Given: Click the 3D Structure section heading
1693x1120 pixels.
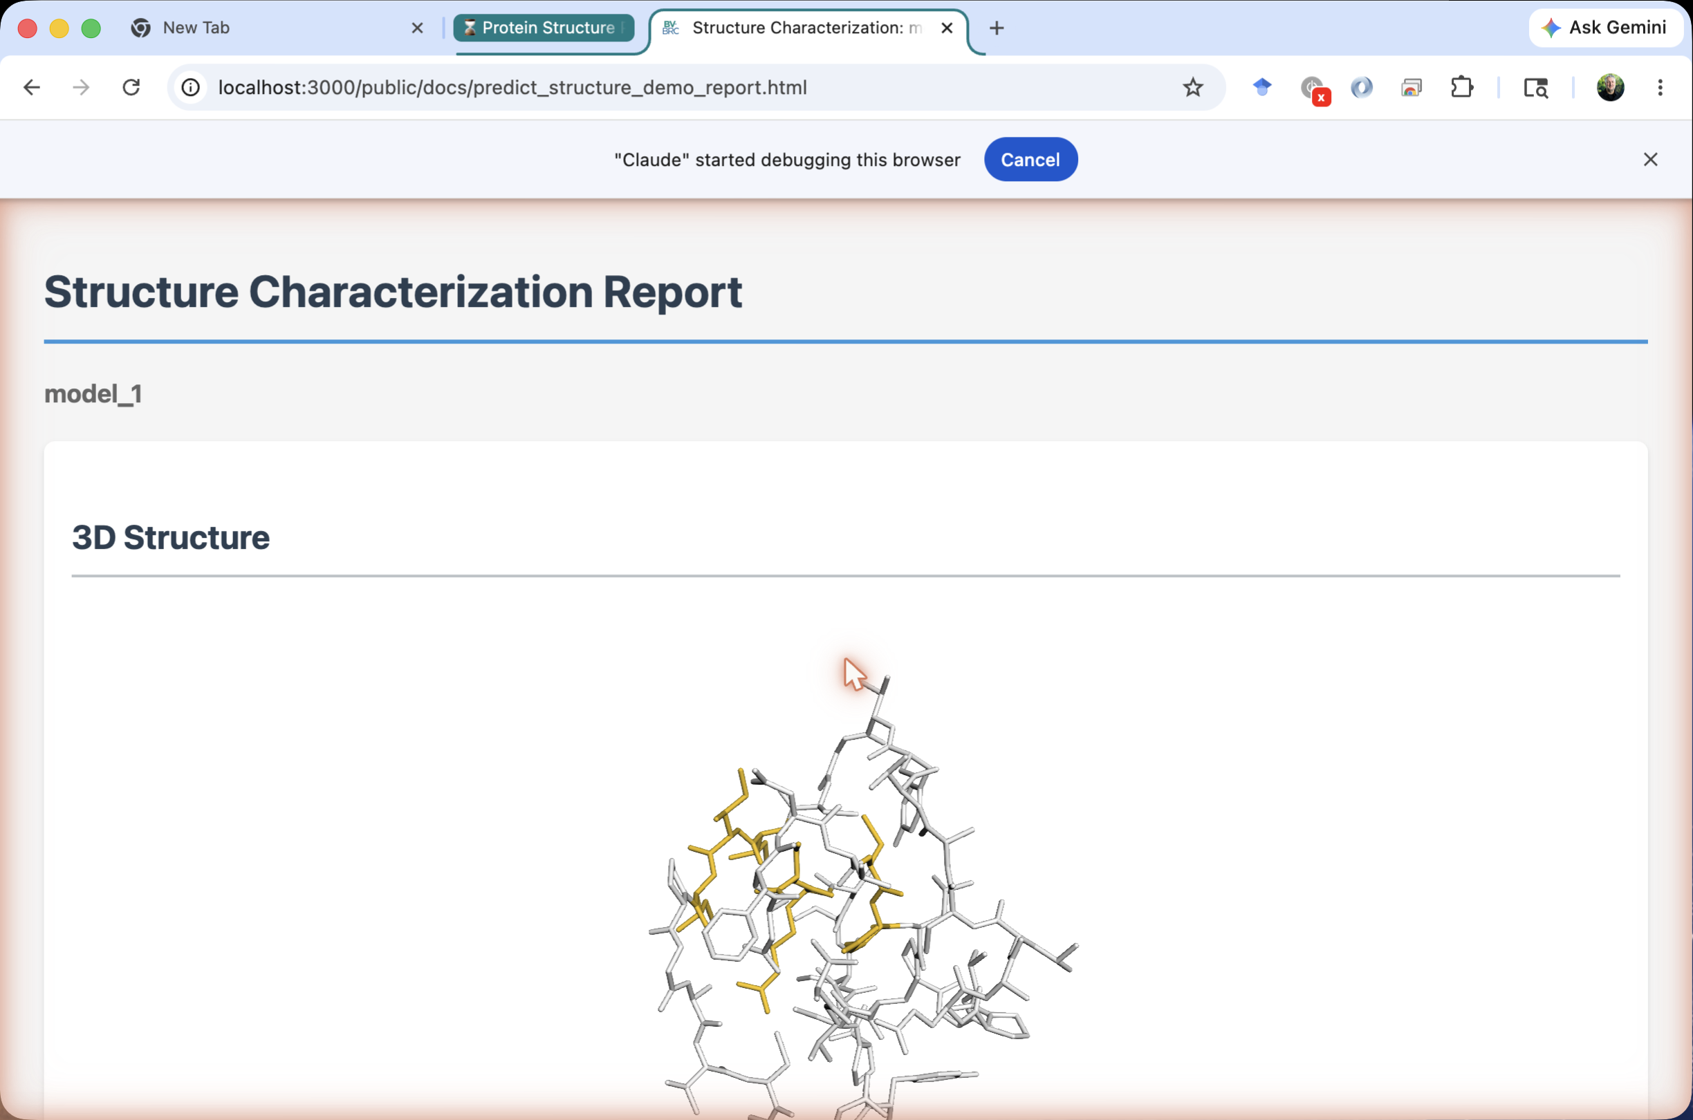Looking at the screenshot, I should [x=171, y=537].
